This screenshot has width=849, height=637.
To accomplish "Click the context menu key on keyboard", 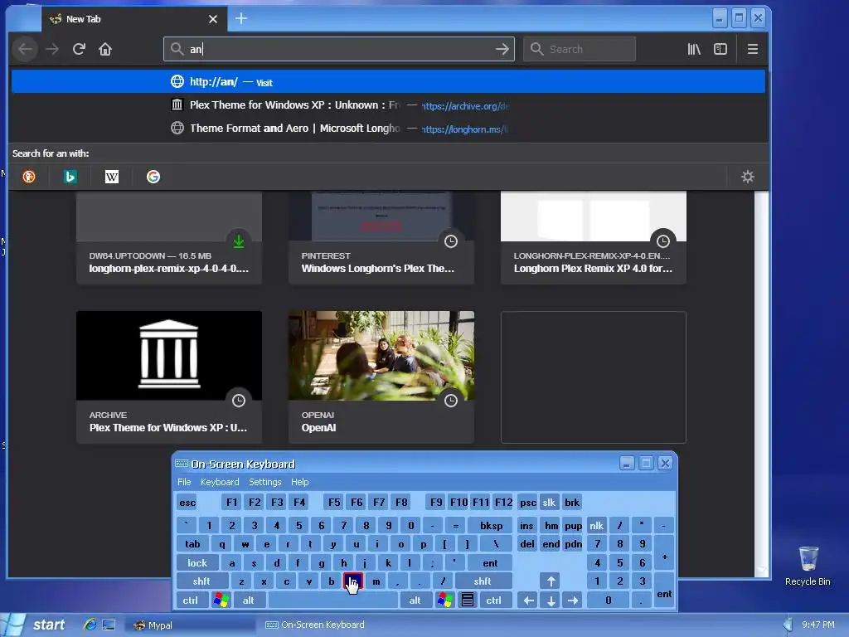I will 468,601.
